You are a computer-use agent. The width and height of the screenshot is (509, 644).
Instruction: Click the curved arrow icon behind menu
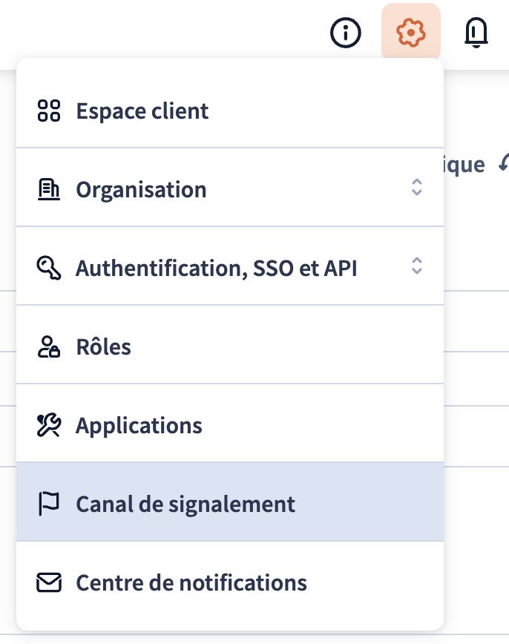tap(504, 162)
